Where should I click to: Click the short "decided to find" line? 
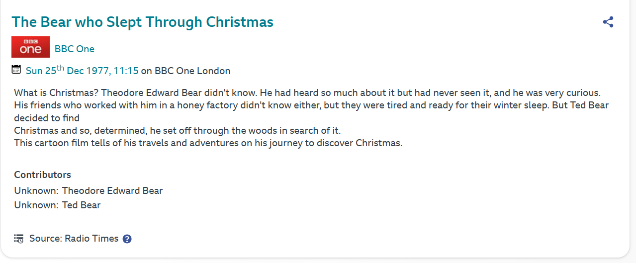pos(47,118)
